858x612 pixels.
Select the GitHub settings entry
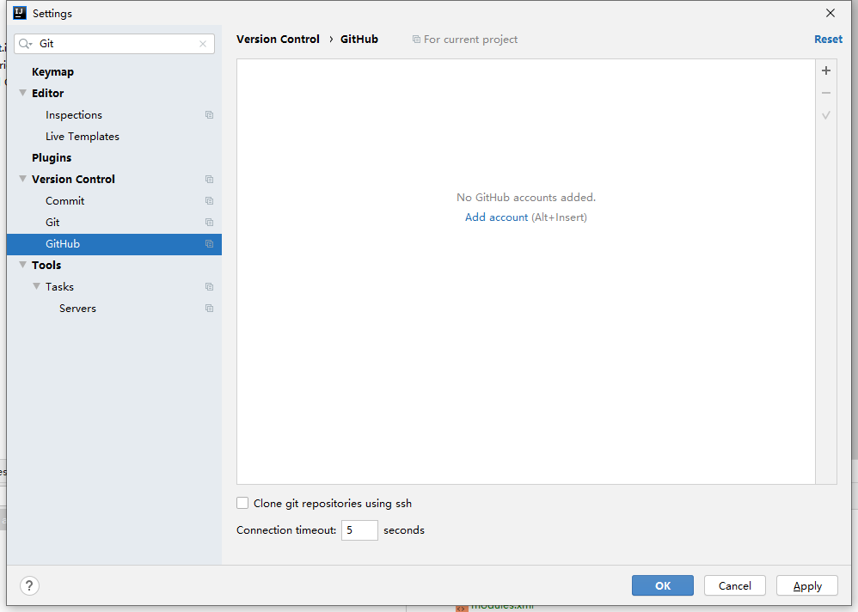pyautogui.click(x=114, y=244)
